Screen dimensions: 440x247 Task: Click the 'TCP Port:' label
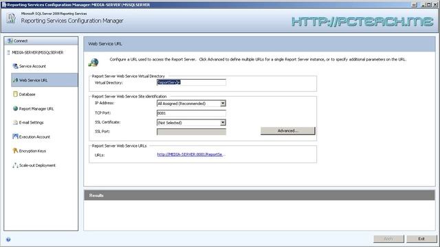102,113
